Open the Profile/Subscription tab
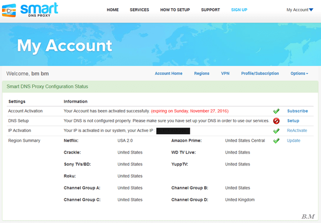Screen dimensions: 321x223 (x=260, y=73)
